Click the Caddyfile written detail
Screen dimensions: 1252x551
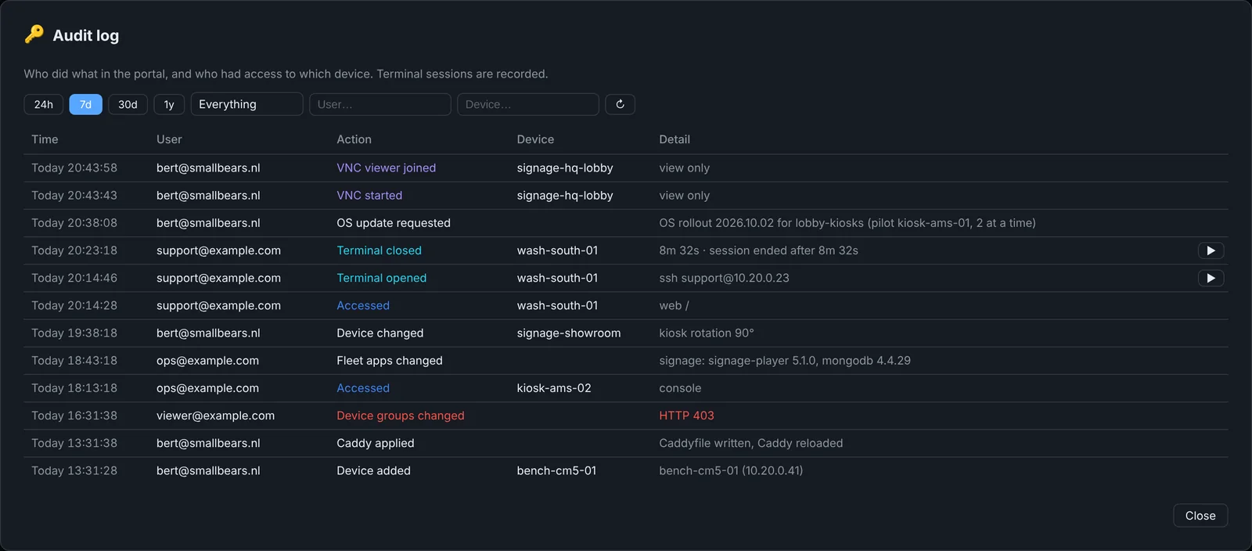click(x=751, y=443)
